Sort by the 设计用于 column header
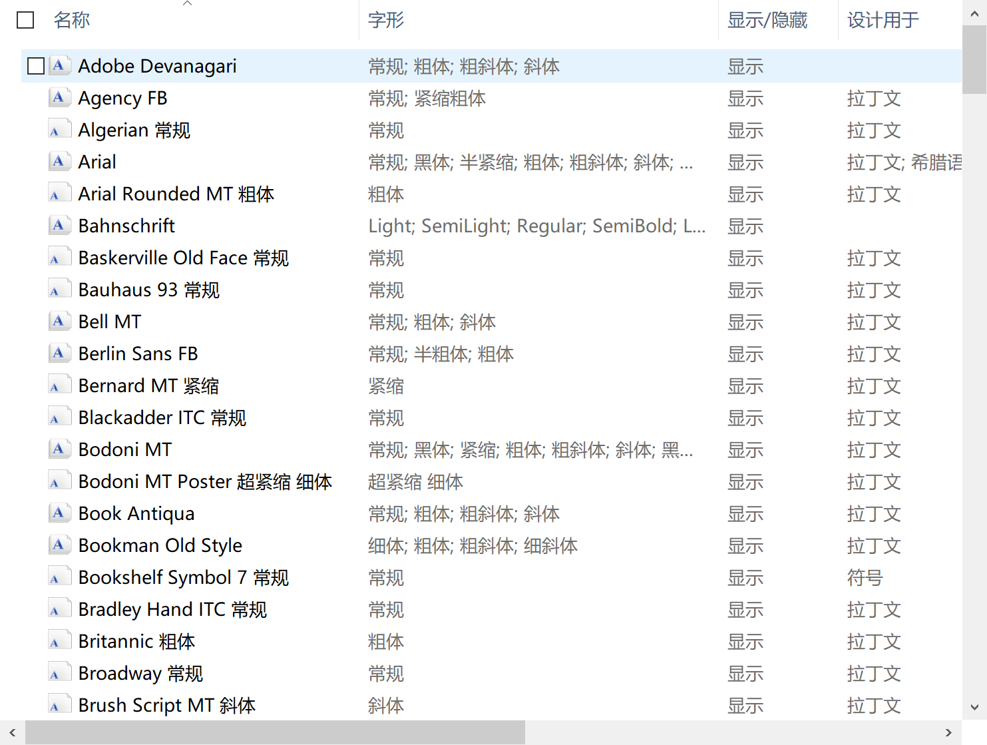 (x=883, y=20)
